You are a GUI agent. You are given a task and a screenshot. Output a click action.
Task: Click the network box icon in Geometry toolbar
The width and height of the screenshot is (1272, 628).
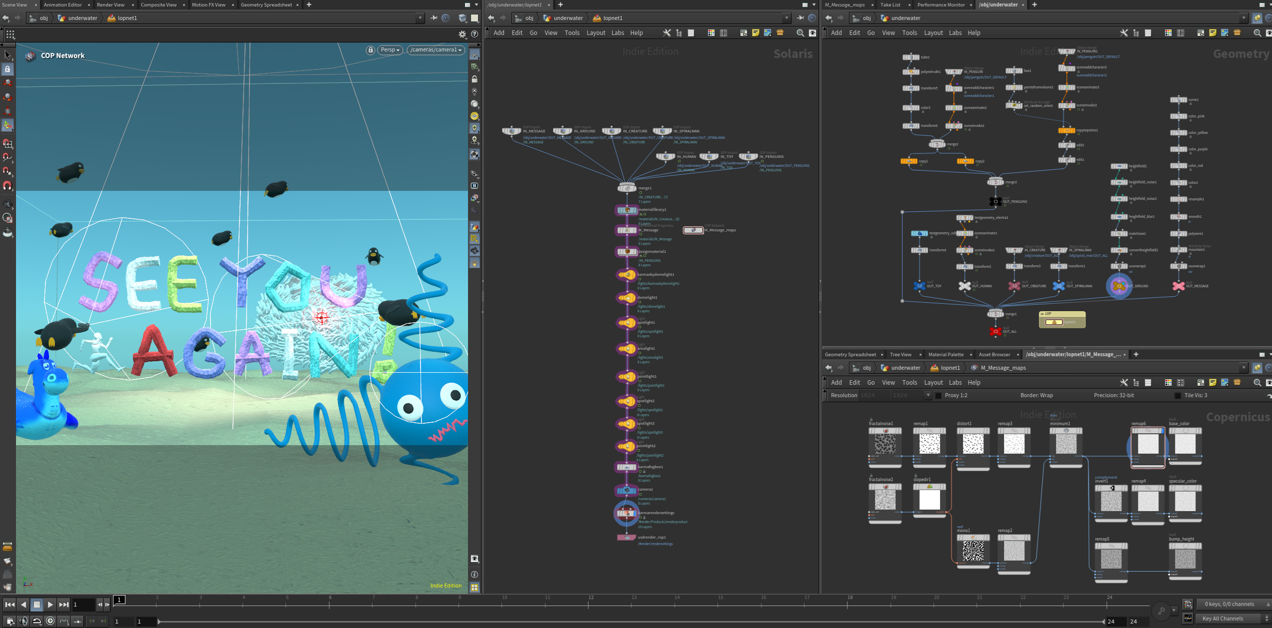point(1200,33)
